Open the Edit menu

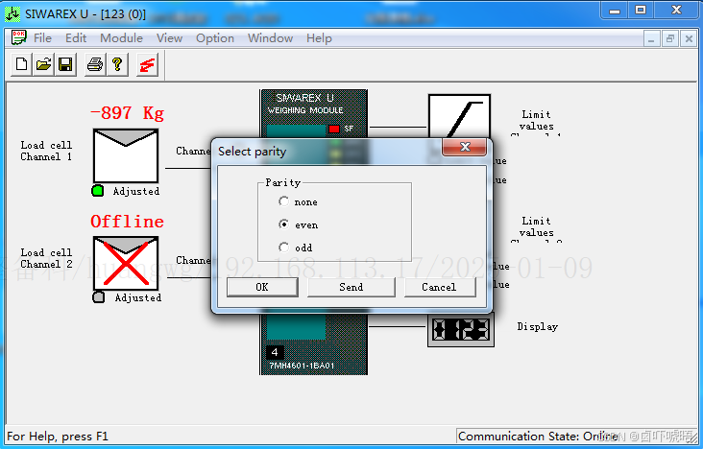pos(76,38)
